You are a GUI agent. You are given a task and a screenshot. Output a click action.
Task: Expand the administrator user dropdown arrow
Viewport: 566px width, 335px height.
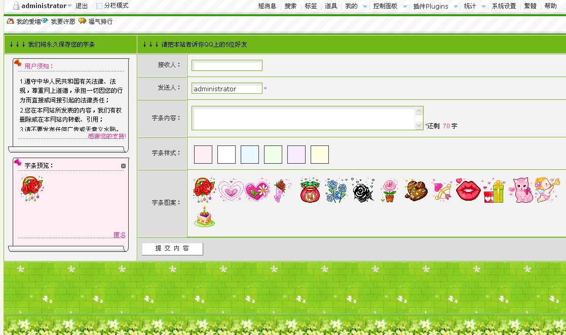(69, 6)
